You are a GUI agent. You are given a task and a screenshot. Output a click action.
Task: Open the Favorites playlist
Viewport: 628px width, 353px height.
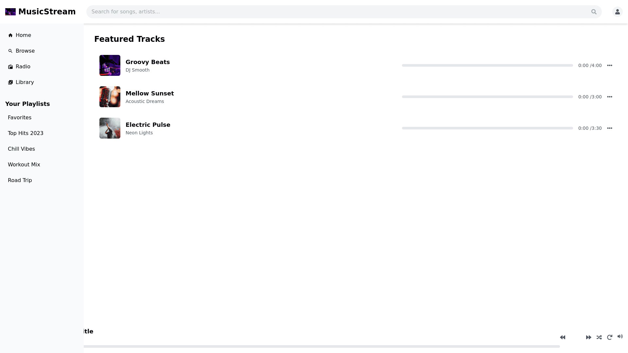20,118
